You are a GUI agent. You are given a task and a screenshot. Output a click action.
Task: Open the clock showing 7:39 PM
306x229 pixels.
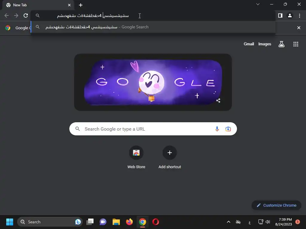(283, 222)
